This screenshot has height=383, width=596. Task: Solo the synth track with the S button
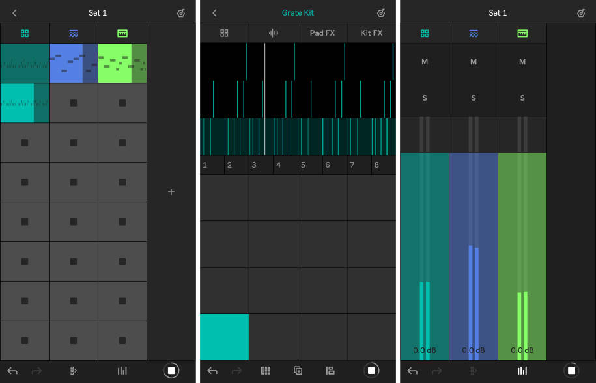[473, 98]
